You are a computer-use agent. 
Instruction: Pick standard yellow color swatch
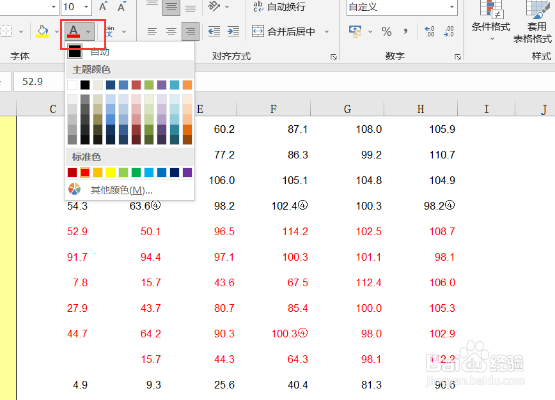click(x=111, y=173)
